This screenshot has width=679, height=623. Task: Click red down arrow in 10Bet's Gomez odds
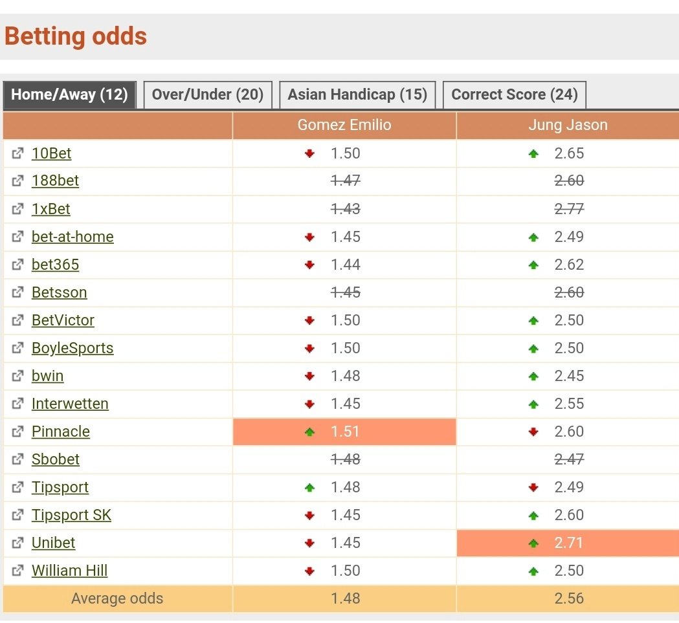coord(309,154)
